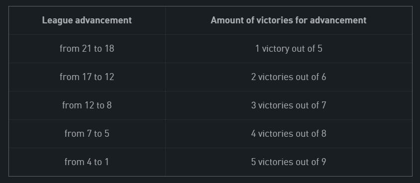
Task: Select the 'from 7 to 5' cell
Action: 87,134
